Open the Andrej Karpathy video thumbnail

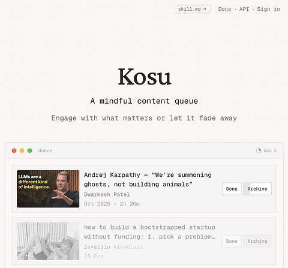48,189
